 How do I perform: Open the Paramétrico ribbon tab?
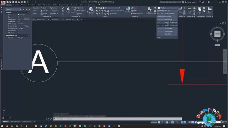(32, 5)
